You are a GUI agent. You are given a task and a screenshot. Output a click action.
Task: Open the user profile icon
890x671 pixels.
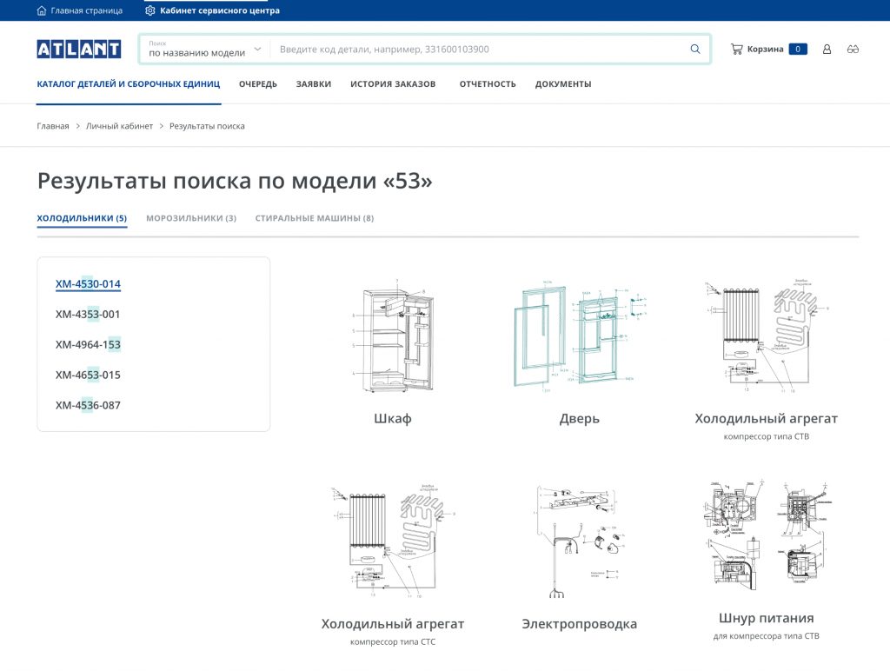click(827, 50)
